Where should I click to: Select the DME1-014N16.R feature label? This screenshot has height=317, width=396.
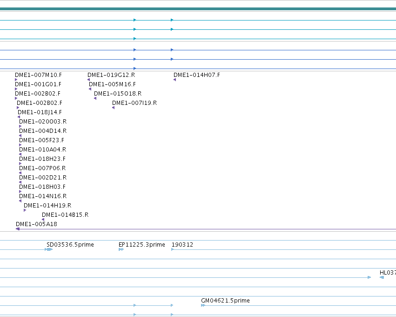coord(43,196)
